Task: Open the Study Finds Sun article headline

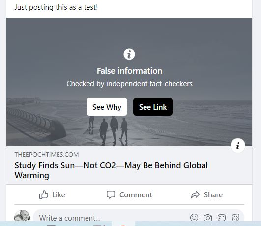Action: click(111, 170)
